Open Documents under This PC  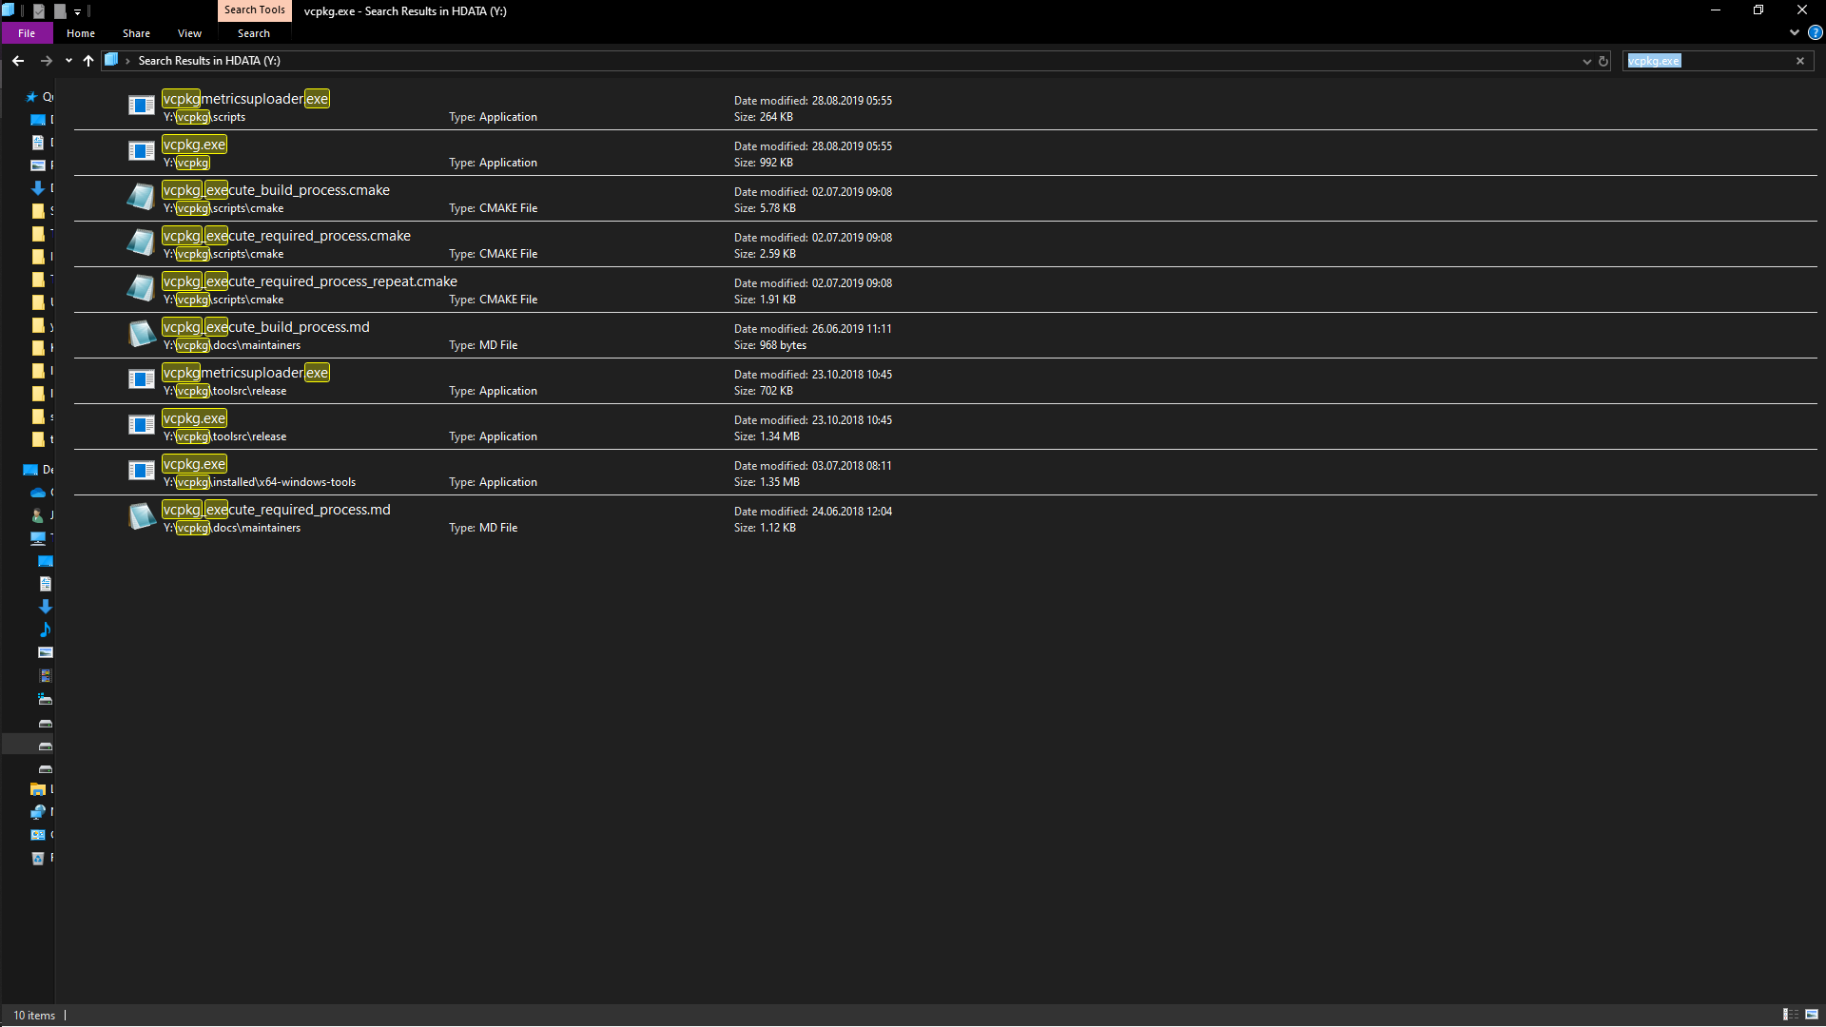[46, 584]
